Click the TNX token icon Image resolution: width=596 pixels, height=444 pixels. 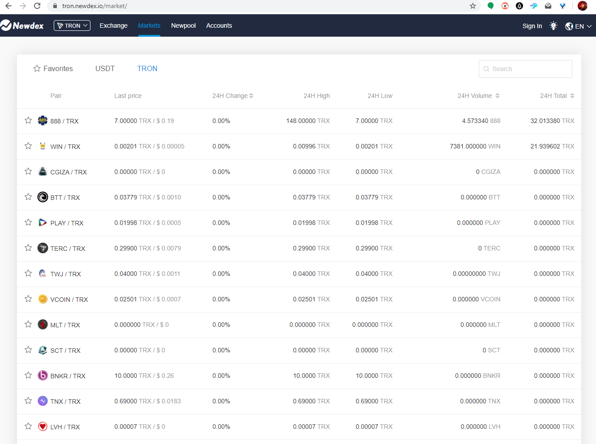point(43,401)
